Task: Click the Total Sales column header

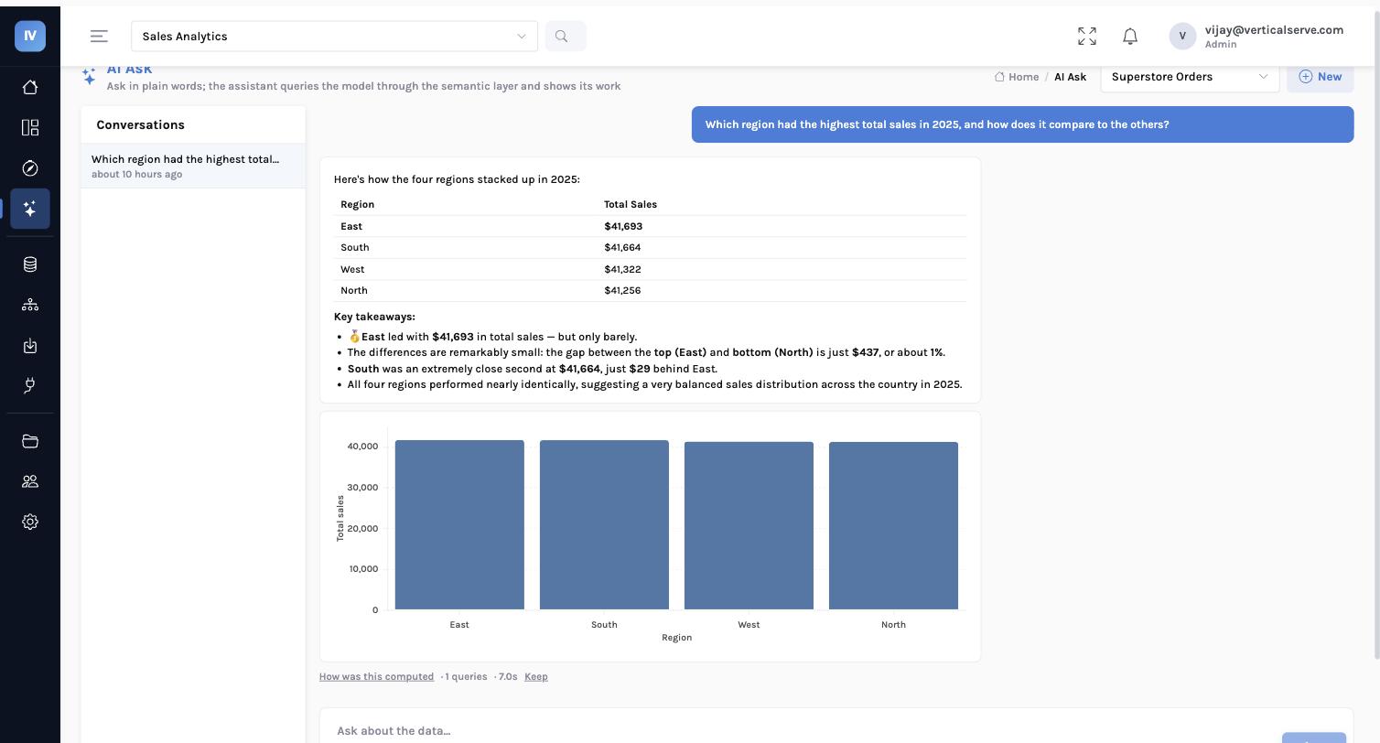Action: 631,204
